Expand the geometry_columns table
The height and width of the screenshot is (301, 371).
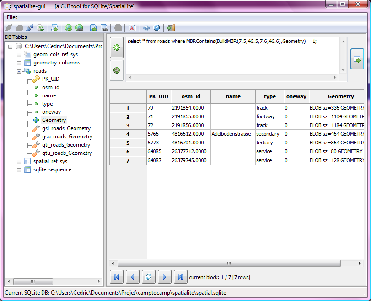[19, 63]
